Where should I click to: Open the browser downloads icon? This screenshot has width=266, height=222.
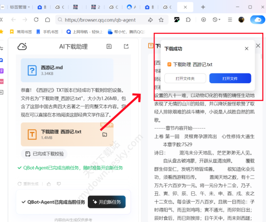pos(204,20)
